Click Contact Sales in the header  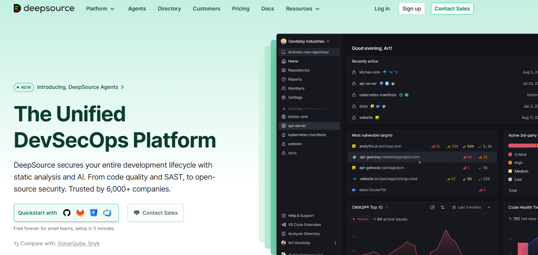(452, 9)
